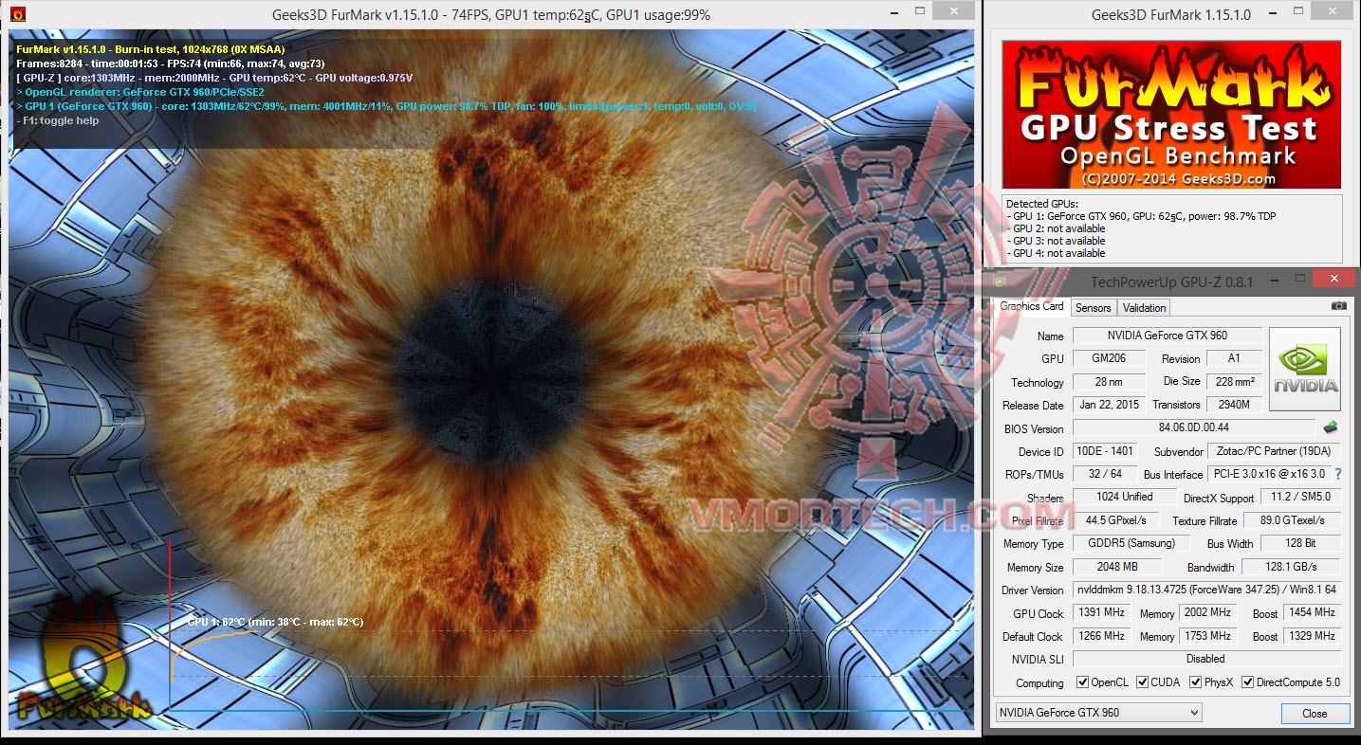
Task: Click the Revision field showing A1
Action: click(x=1234, y=358)
